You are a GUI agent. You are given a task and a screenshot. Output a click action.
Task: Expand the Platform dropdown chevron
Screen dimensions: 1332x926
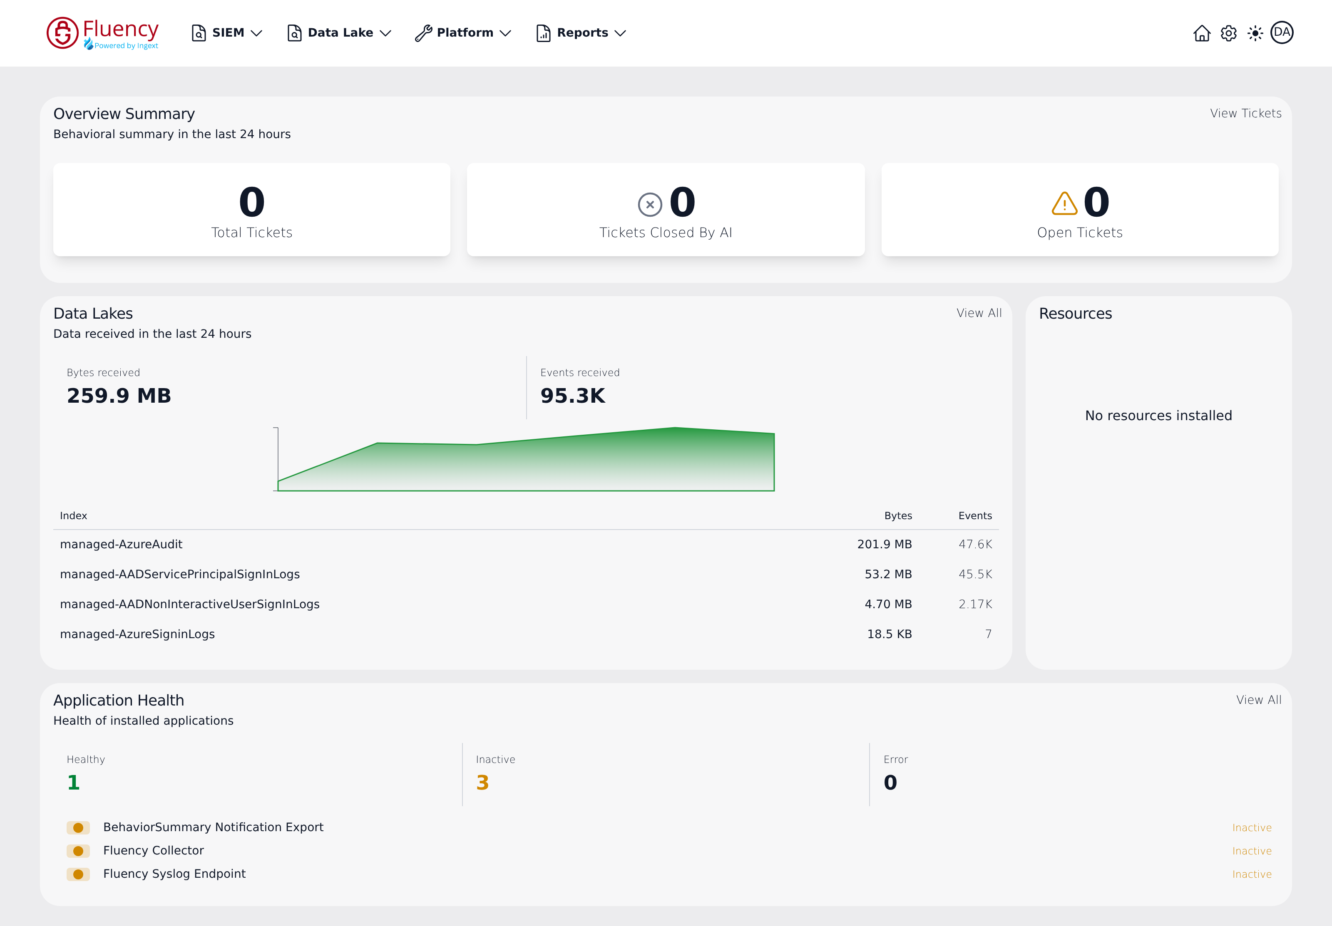click(x=505, y=33)
